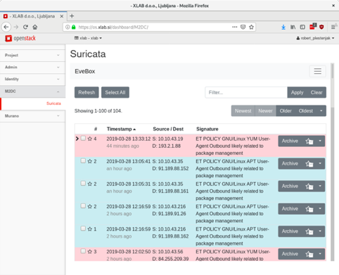
Task: Click Select All button
Action: (x=115, y=92)
